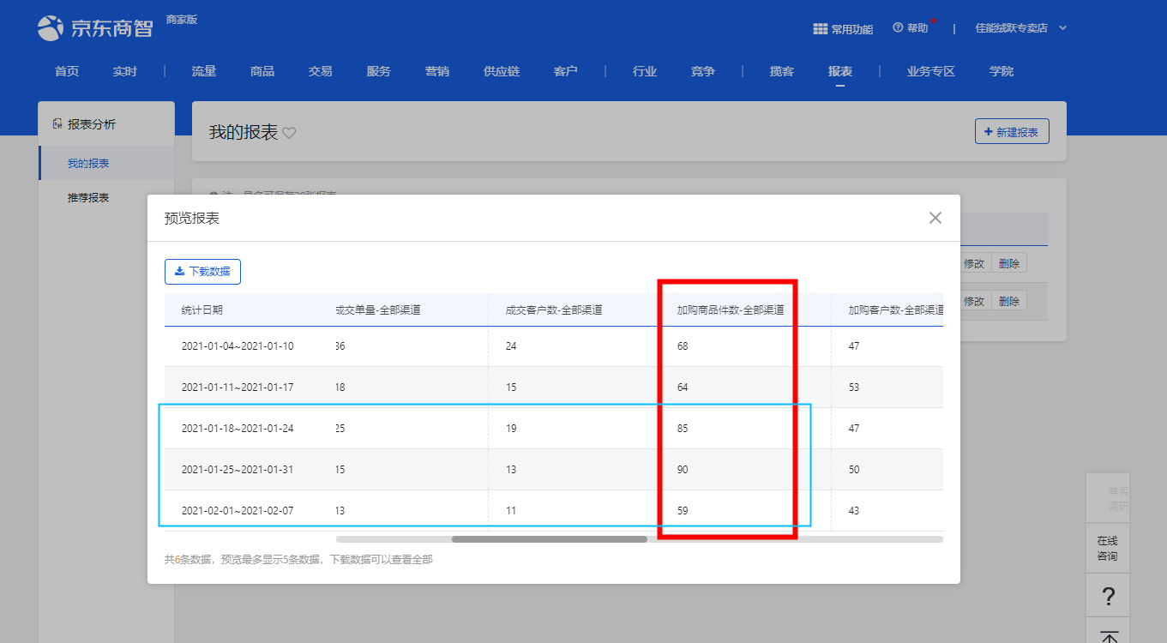1167x643 pixels.
Task: Click second row 修改 button behind dialog
Action: coord(975,301)
